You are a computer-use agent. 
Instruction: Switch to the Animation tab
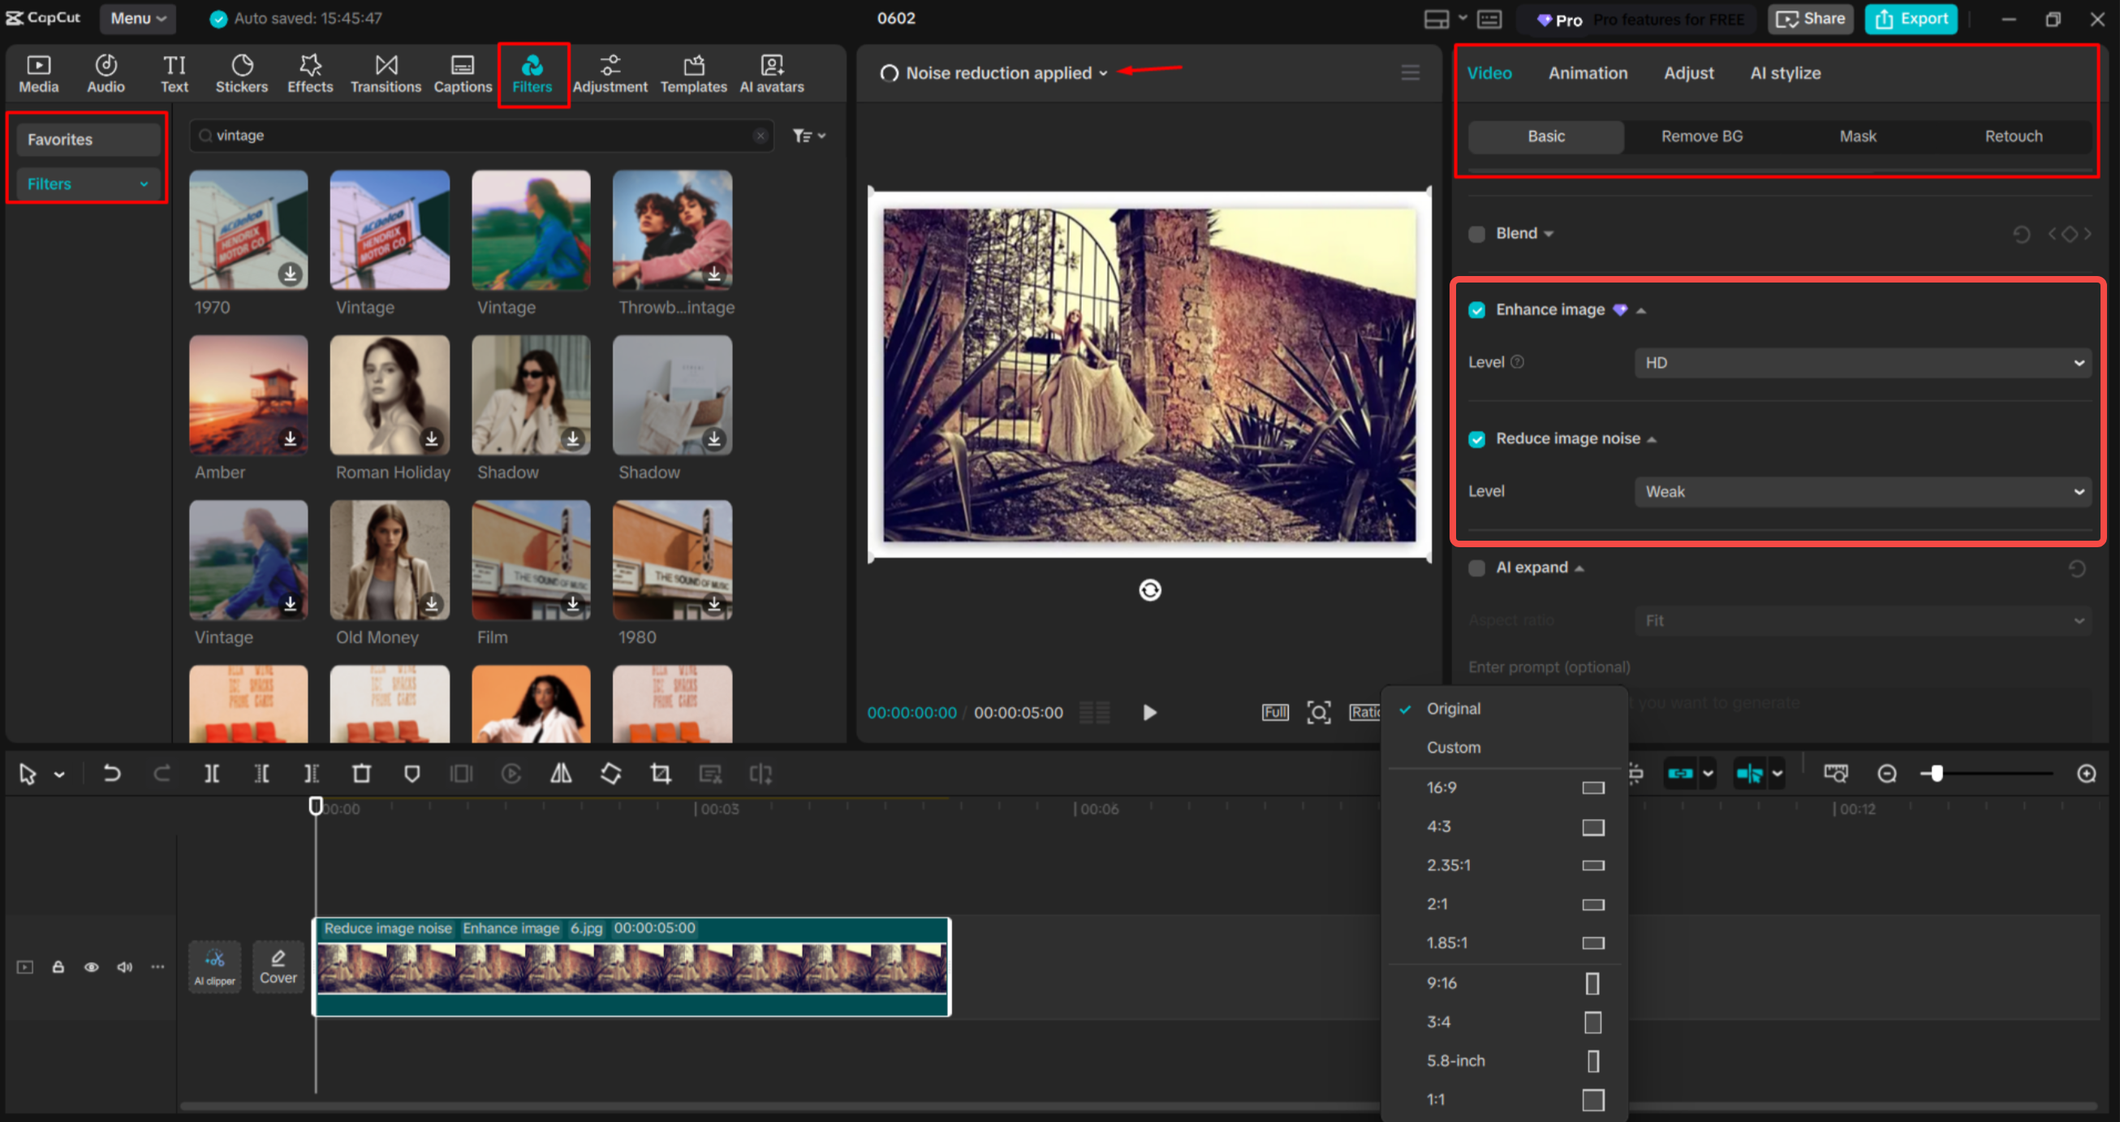click(1588, 72)
